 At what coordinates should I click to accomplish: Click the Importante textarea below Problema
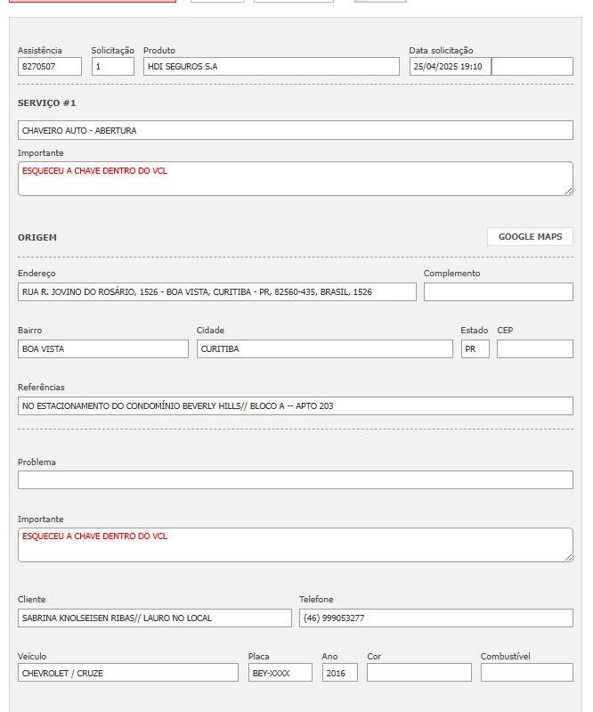[x=295, y=544]
